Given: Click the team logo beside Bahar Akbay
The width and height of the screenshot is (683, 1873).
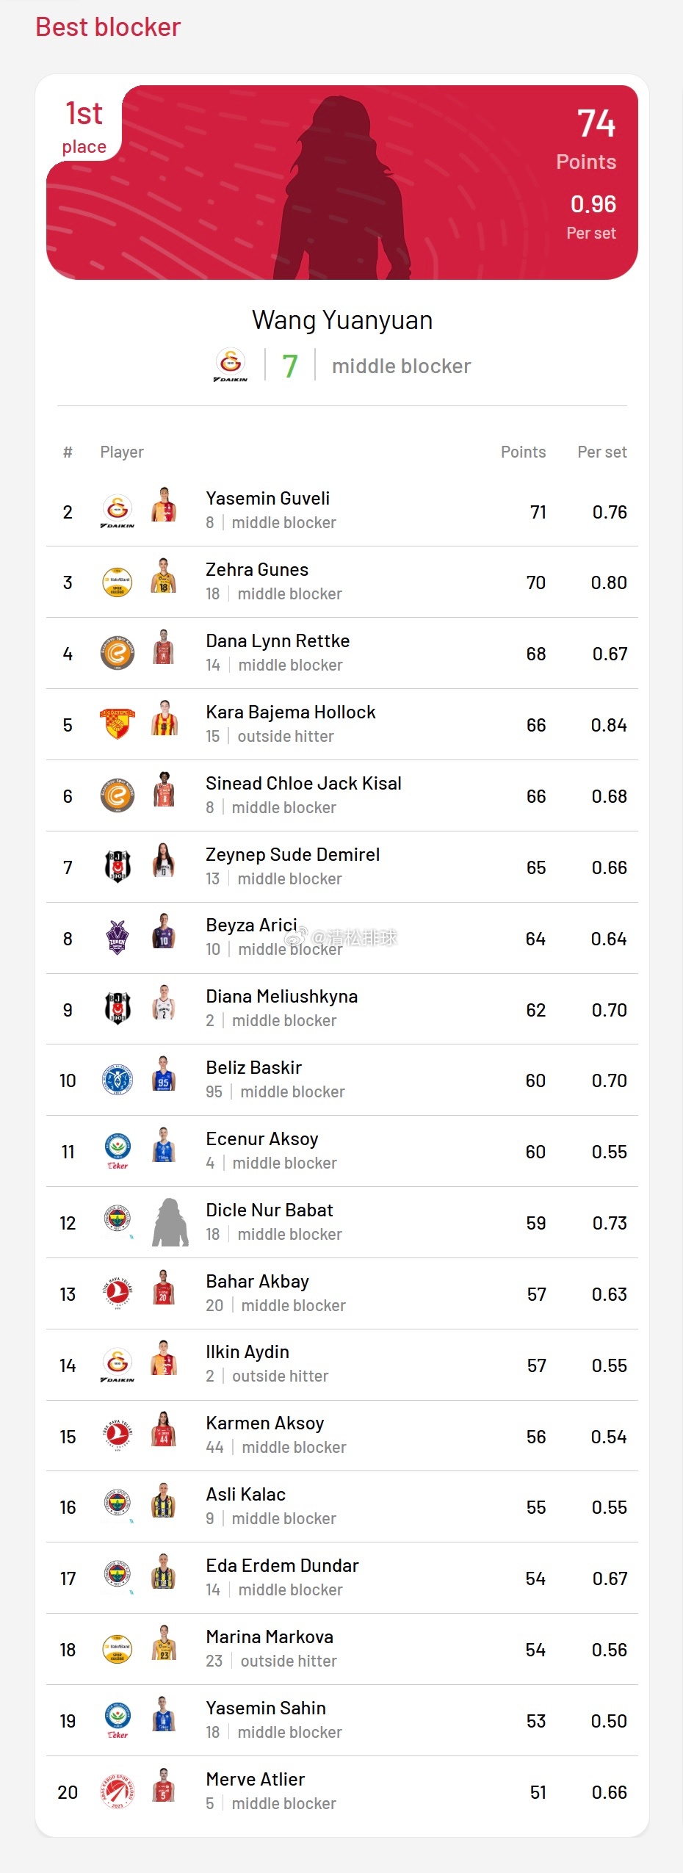Looking at the screenshot, I should click(x=118, y=1293).
